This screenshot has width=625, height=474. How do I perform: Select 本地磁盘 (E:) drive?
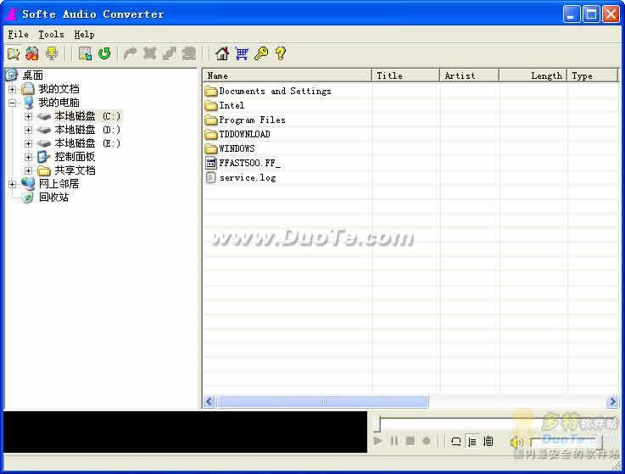pyautogui.click(x=87, y=143)
